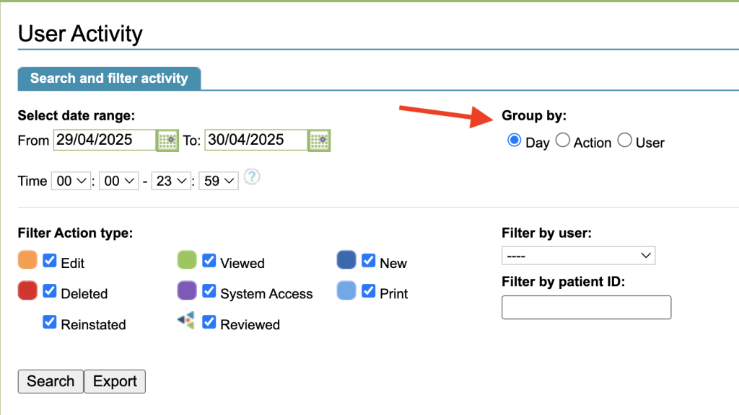
Task: Toggle the Print action checkbox
Action: tap(368, 292)
